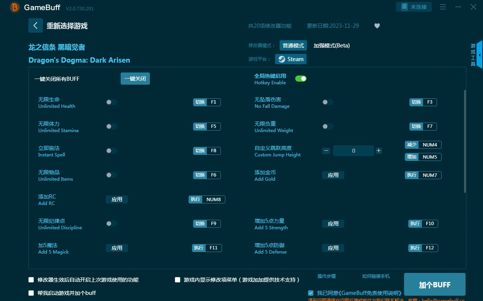Click the GameBuff logo icon
This screenshot has height=301, width=483.
pos(15,7)
